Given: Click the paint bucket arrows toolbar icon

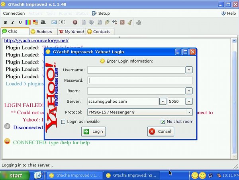Looking at the screenshot, I should pos(115,22).
